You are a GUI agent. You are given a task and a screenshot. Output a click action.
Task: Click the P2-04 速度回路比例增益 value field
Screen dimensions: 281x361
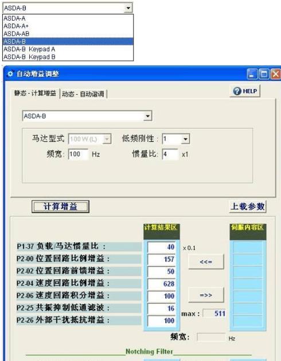coord(162,283)
